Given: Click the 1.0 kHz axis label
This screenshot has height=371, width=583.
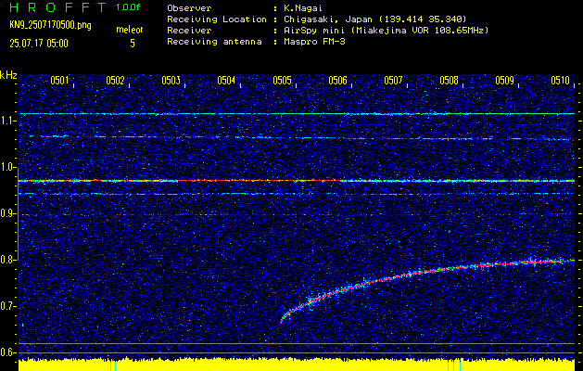Looking at the screenshot, I should [x=6, y=167].
